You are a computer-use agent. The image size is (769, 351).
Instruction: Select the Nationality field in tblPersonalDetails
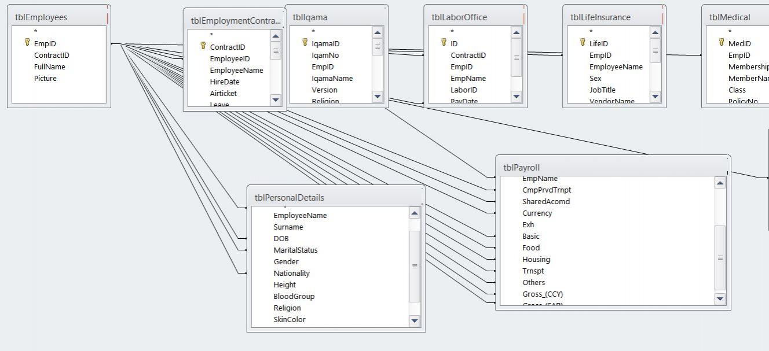(292, 273)
